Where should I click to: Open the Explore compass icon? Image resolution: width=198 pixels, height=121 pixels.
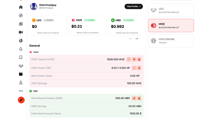[x=21, y=15]
